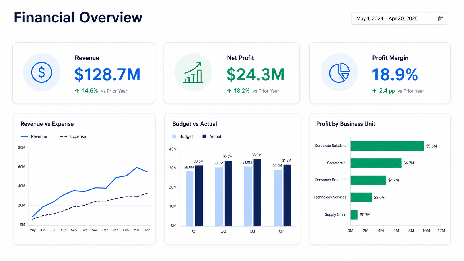Click the Technology Services axis label
This screenshot has width=464, height=261.
(330, 197)
